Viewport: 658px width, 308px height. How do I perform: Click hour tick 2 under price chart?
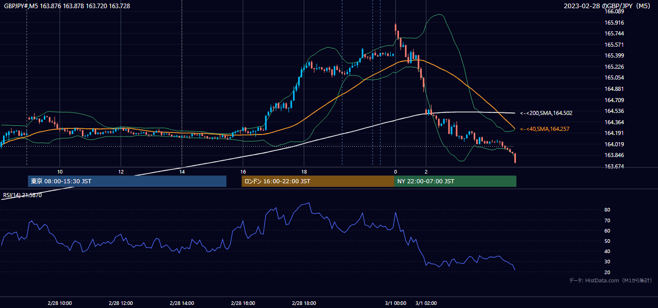click(x=426, y=171)
